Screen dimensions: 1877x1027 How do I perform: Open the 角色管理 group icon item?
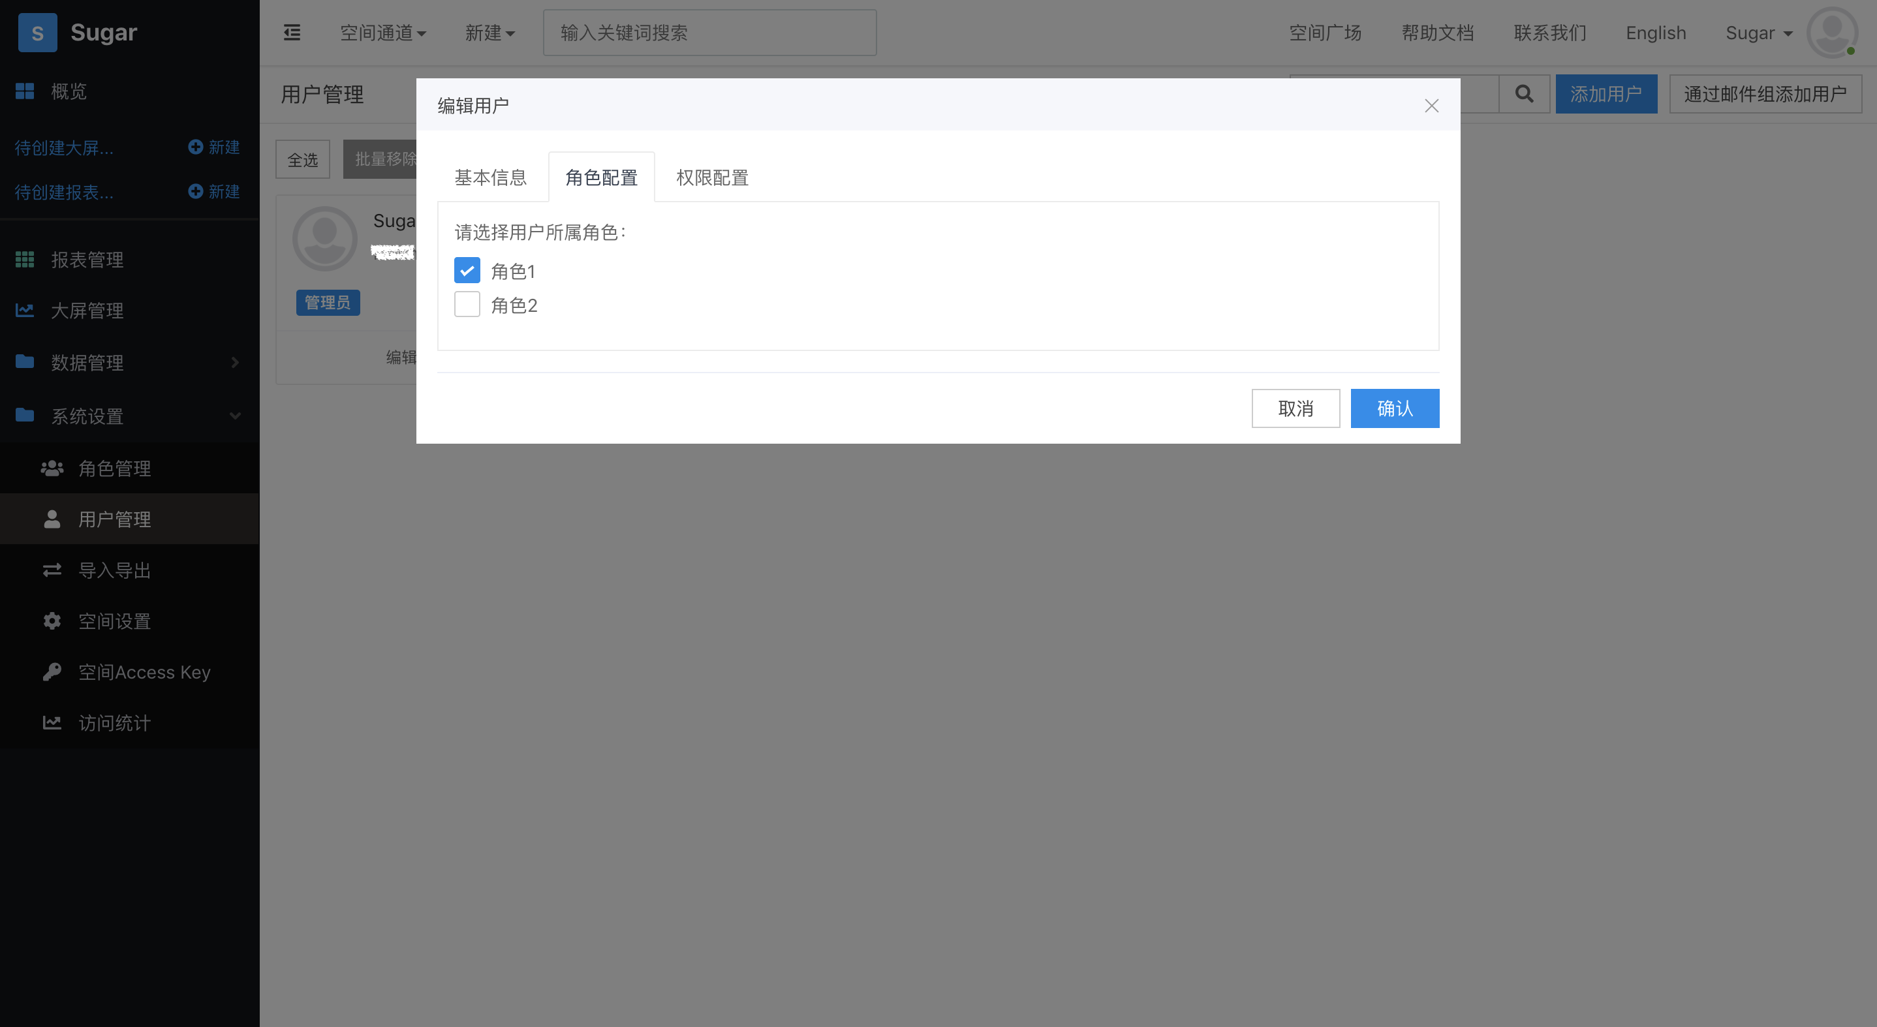(x=52, y=468)
